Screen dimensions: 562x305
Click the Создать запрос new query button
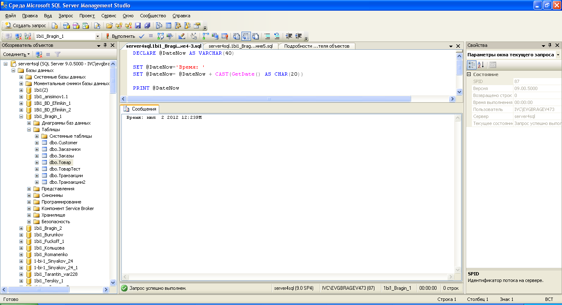[26, 25]
